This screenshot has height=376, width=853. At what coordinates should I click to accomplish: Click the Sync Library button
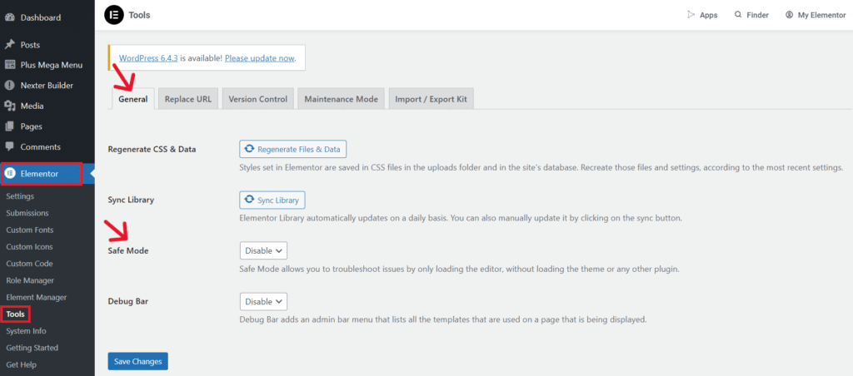coord(272,200)
